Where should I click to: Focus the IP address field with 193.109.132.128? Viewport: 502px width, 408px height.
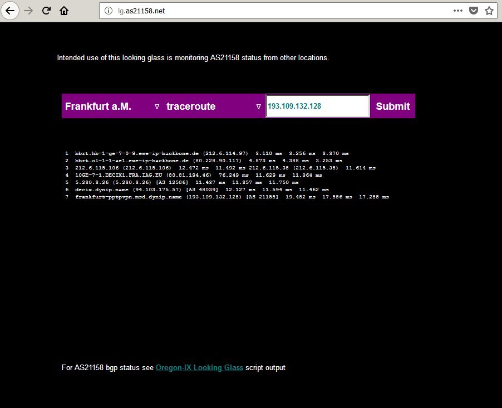pos(317,106)
